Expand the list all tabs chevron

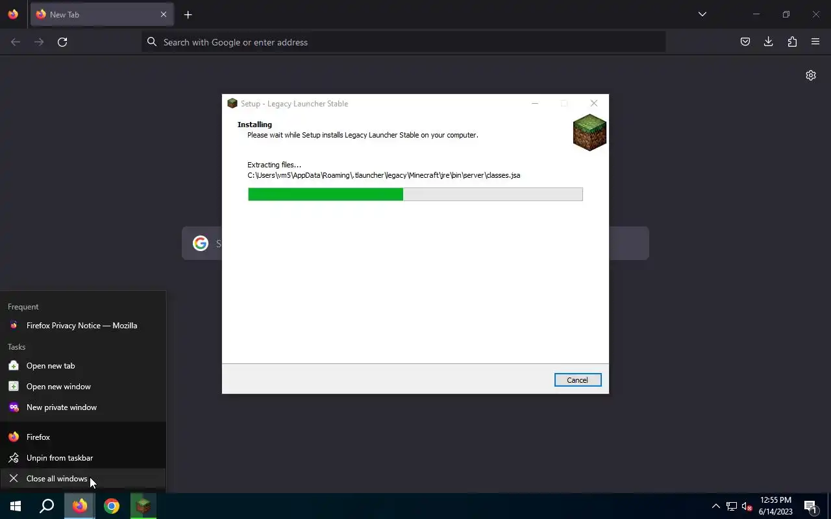(702, 14)
